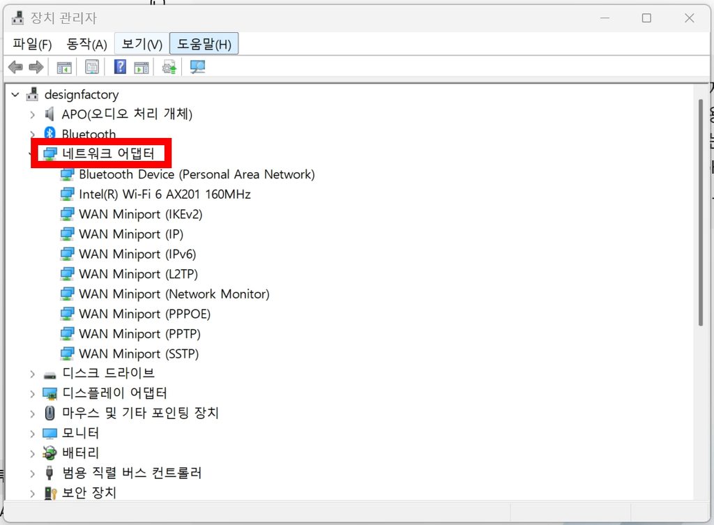714x525 pixels.
Task: Click the APO audio speaker icon
Action: (50, 114)
